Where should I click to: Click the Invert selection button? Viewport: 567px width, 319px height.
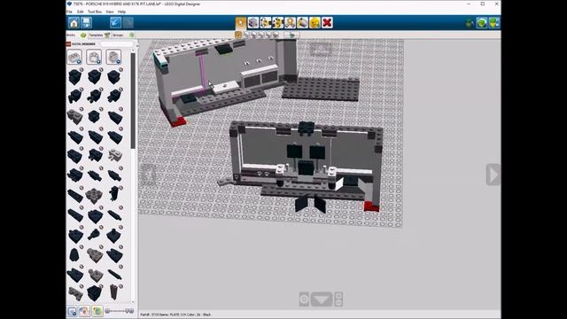point(291,35)
